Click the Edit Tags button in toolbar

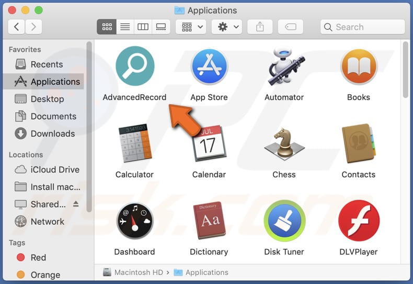point(291,27)
